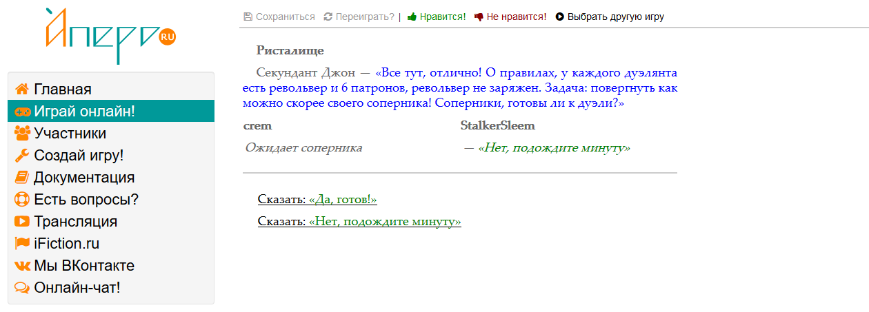Click the home icon beside Главная

point(22,90)
